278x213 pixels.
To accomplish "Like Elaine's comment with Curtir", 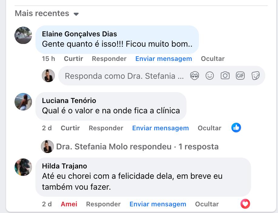I will coord(73,59).
